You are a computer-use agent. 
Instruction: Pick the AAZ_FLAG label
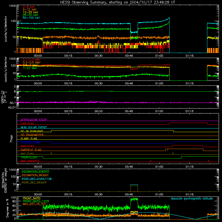(27, 153)
